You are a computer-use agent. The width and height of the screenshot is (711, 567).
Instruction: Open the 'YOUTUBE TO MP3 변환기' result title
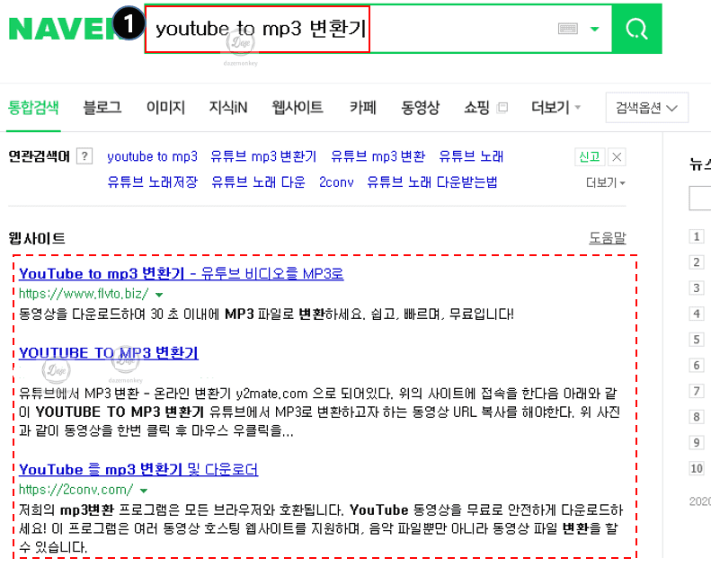coord(109,353)
